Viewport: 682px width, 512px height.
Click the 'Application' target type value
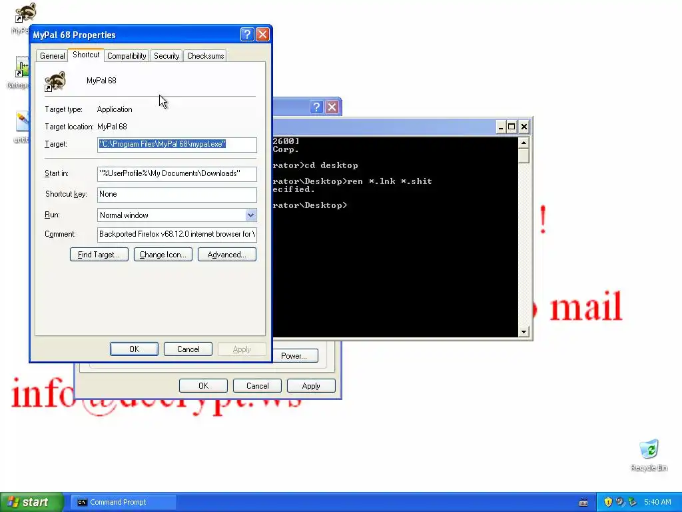pos(115,109)
